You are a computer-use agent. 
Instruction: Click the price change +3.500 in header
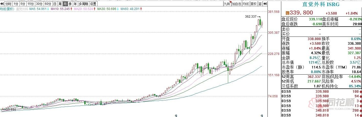click(331, 13)
